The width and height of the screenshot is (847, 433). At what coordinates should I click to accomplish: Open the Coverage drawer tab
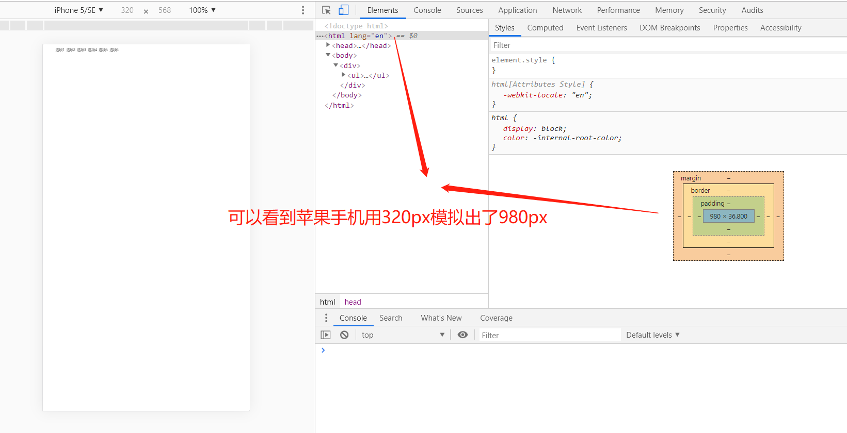497,318
